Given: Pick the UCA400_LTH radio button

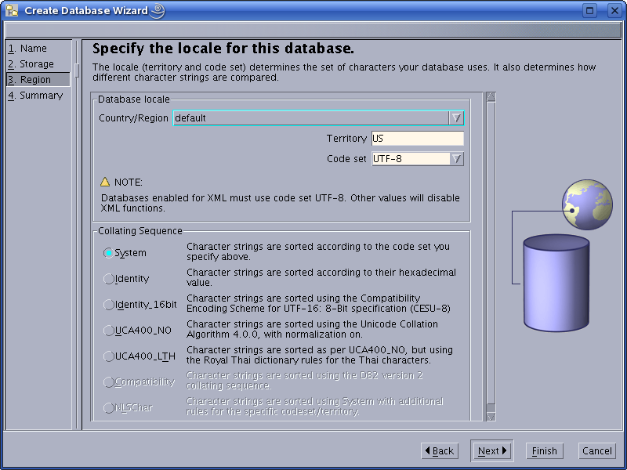Looking at the screenshot, I should 108,356.
